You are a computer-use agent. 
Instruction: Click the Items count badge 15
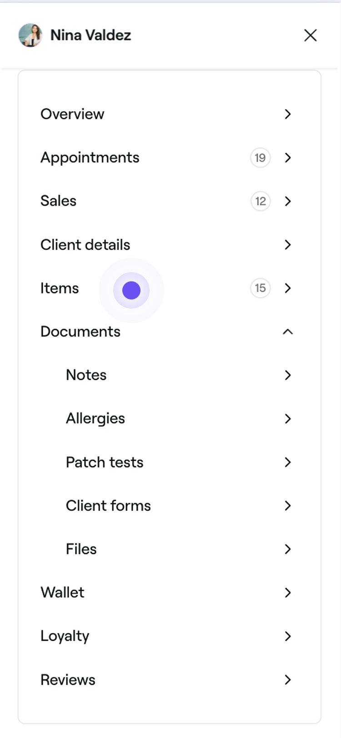[x=260, y=288]
